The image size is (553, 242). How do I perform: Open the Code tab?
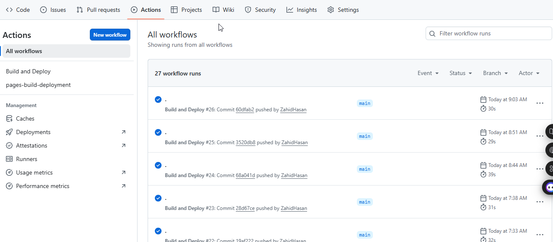(18, 10)
